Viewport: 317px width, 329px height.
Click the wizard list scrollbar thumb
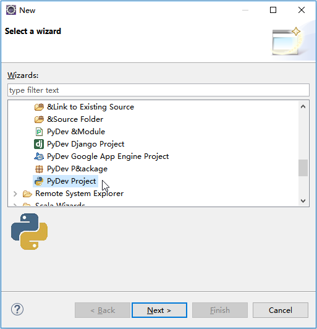click(303, 168)
